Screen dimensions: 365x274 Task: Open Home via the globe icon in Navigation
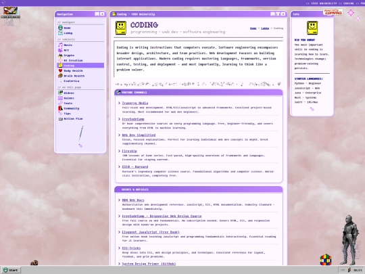(x=60, y=28)
